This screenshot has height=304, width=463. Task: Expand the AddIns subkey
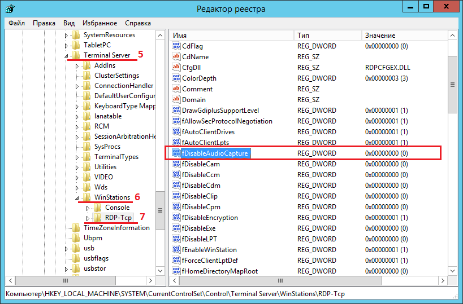(77, 66)
